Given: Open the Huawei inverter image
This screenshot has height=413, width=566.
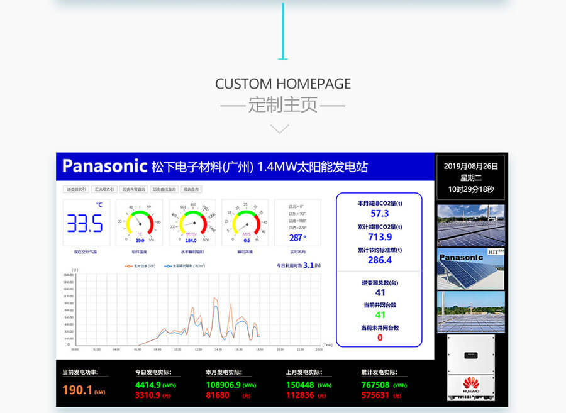Looking at the screenshot, I should point(470,368).
